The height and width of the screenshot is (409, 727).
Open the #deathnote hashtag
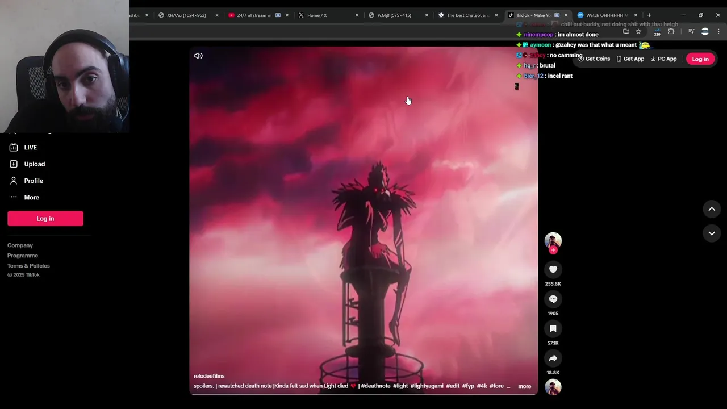tap(375, 386)
